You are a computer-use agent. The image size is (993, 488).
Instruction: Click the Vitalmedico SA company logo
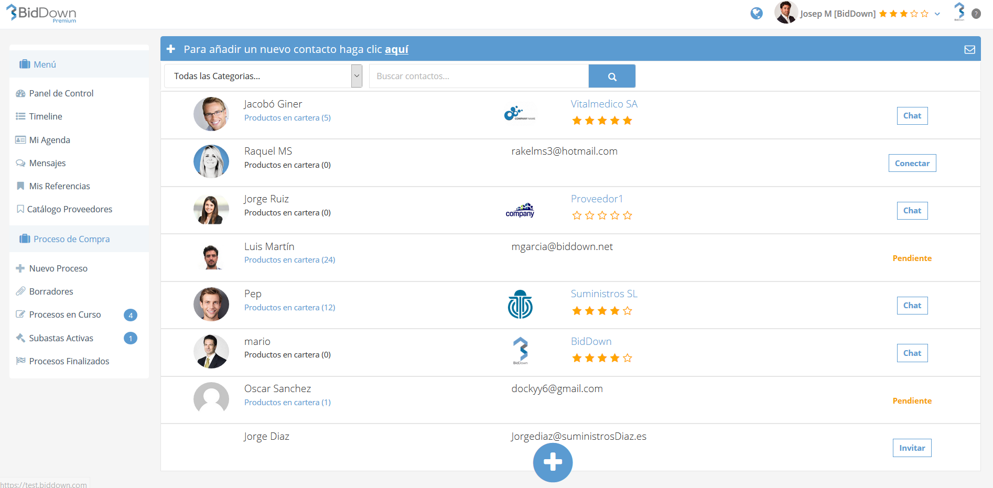(520, 114)
